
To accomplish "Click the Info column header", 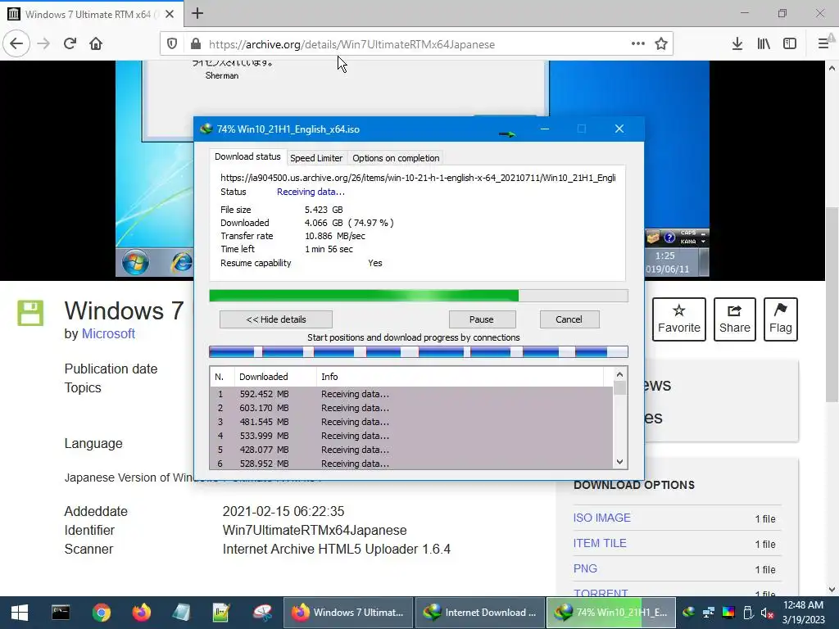I will point(460,377).
